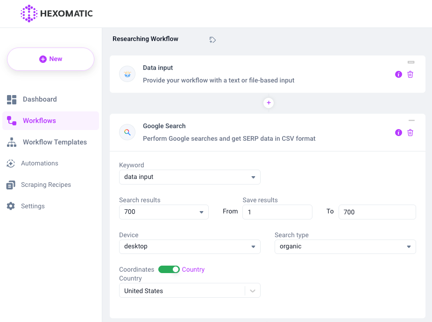Image resolution: width=432 pixels, height=322 pixels.
Task: Collapse the Google Search card
Action: [x=411, y=121]
